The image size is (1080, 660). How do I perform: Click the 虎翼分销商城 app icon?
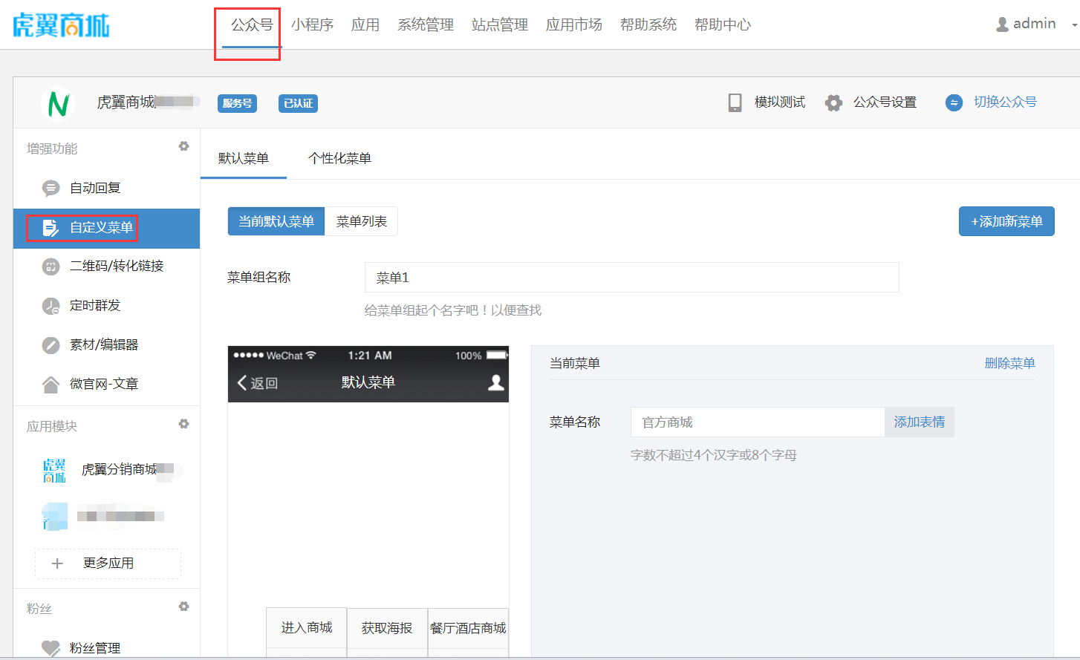pos(54,470)
